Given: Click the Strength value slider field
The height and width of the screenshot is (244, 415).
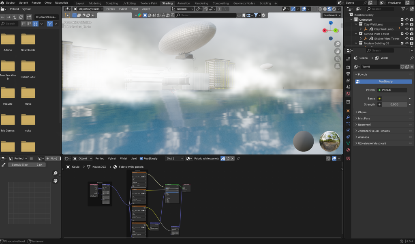Looking at the screenshot, I should tap(394, 104).
